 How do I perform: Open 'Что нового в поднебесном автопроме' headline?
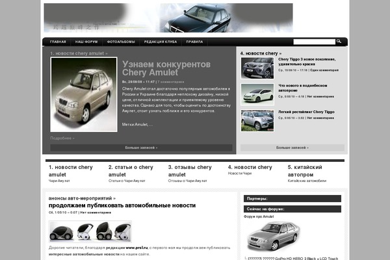(x=303, y=88)
